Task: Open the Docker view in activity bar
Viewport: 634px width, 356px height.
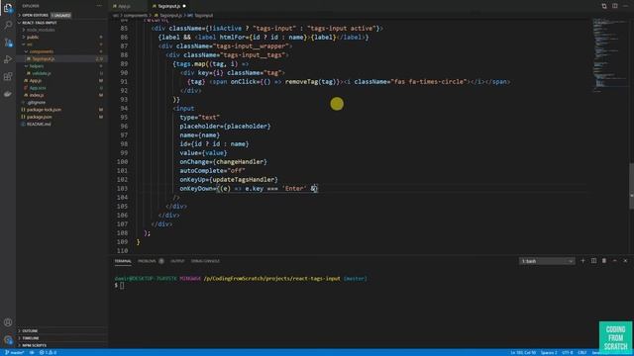Action: 8,94
